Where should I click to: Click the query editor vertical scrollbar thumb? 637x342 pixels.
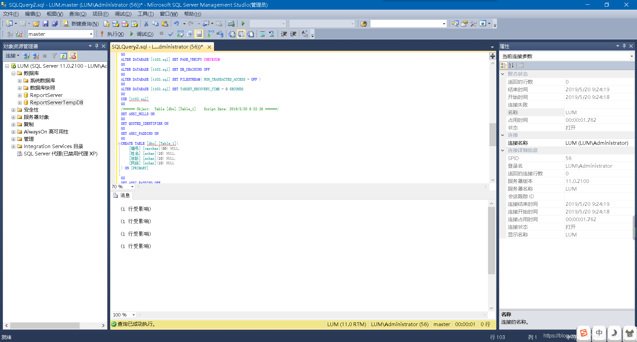coord(492,134)
